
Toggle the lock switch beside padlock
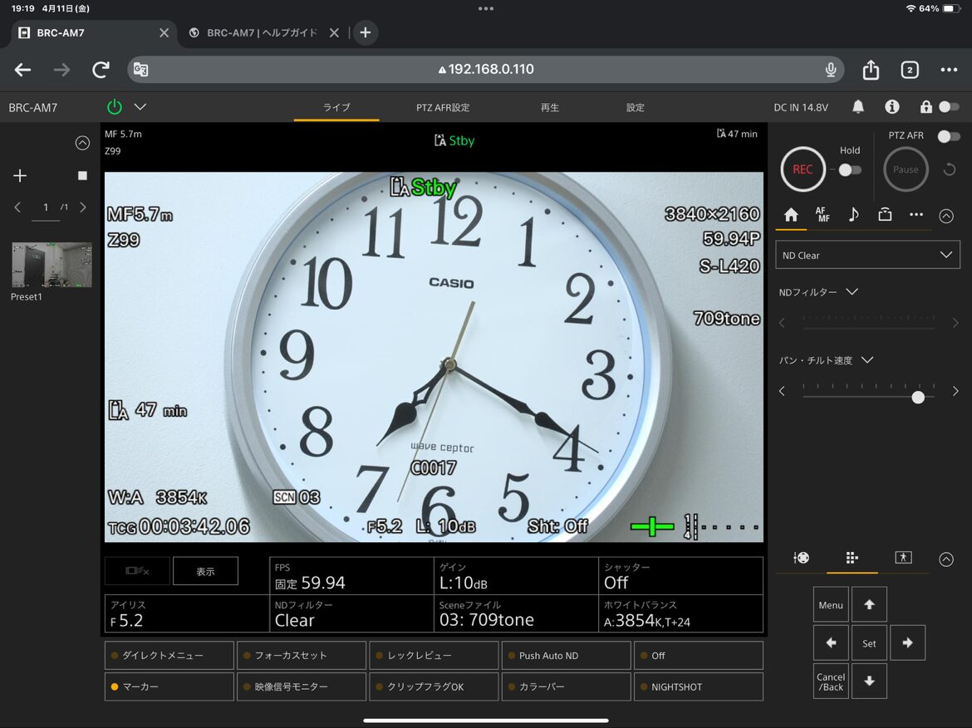949,106
